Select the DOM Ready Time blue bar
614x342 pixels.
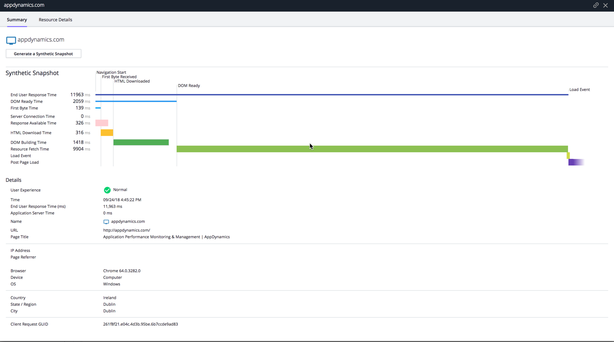pyautogui.click(x=136, y=101)
